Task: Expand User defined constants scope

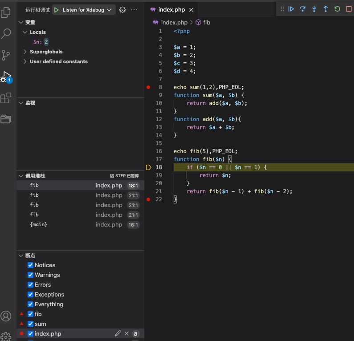Action: pyautogui.click(x=25, y=61)
